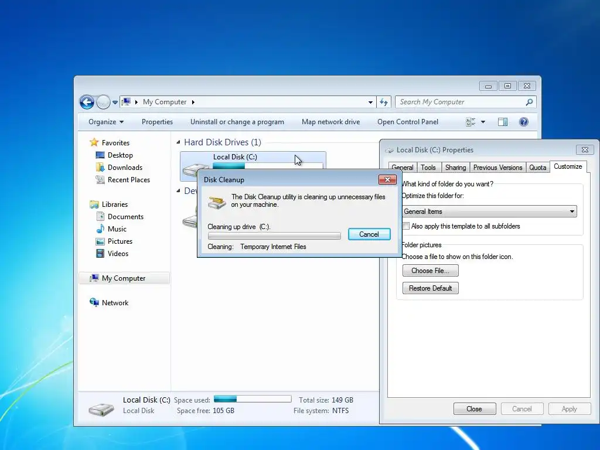Switch to the Tools tab
Viewport: 600px width, 450px height.
tap(428, 168)
